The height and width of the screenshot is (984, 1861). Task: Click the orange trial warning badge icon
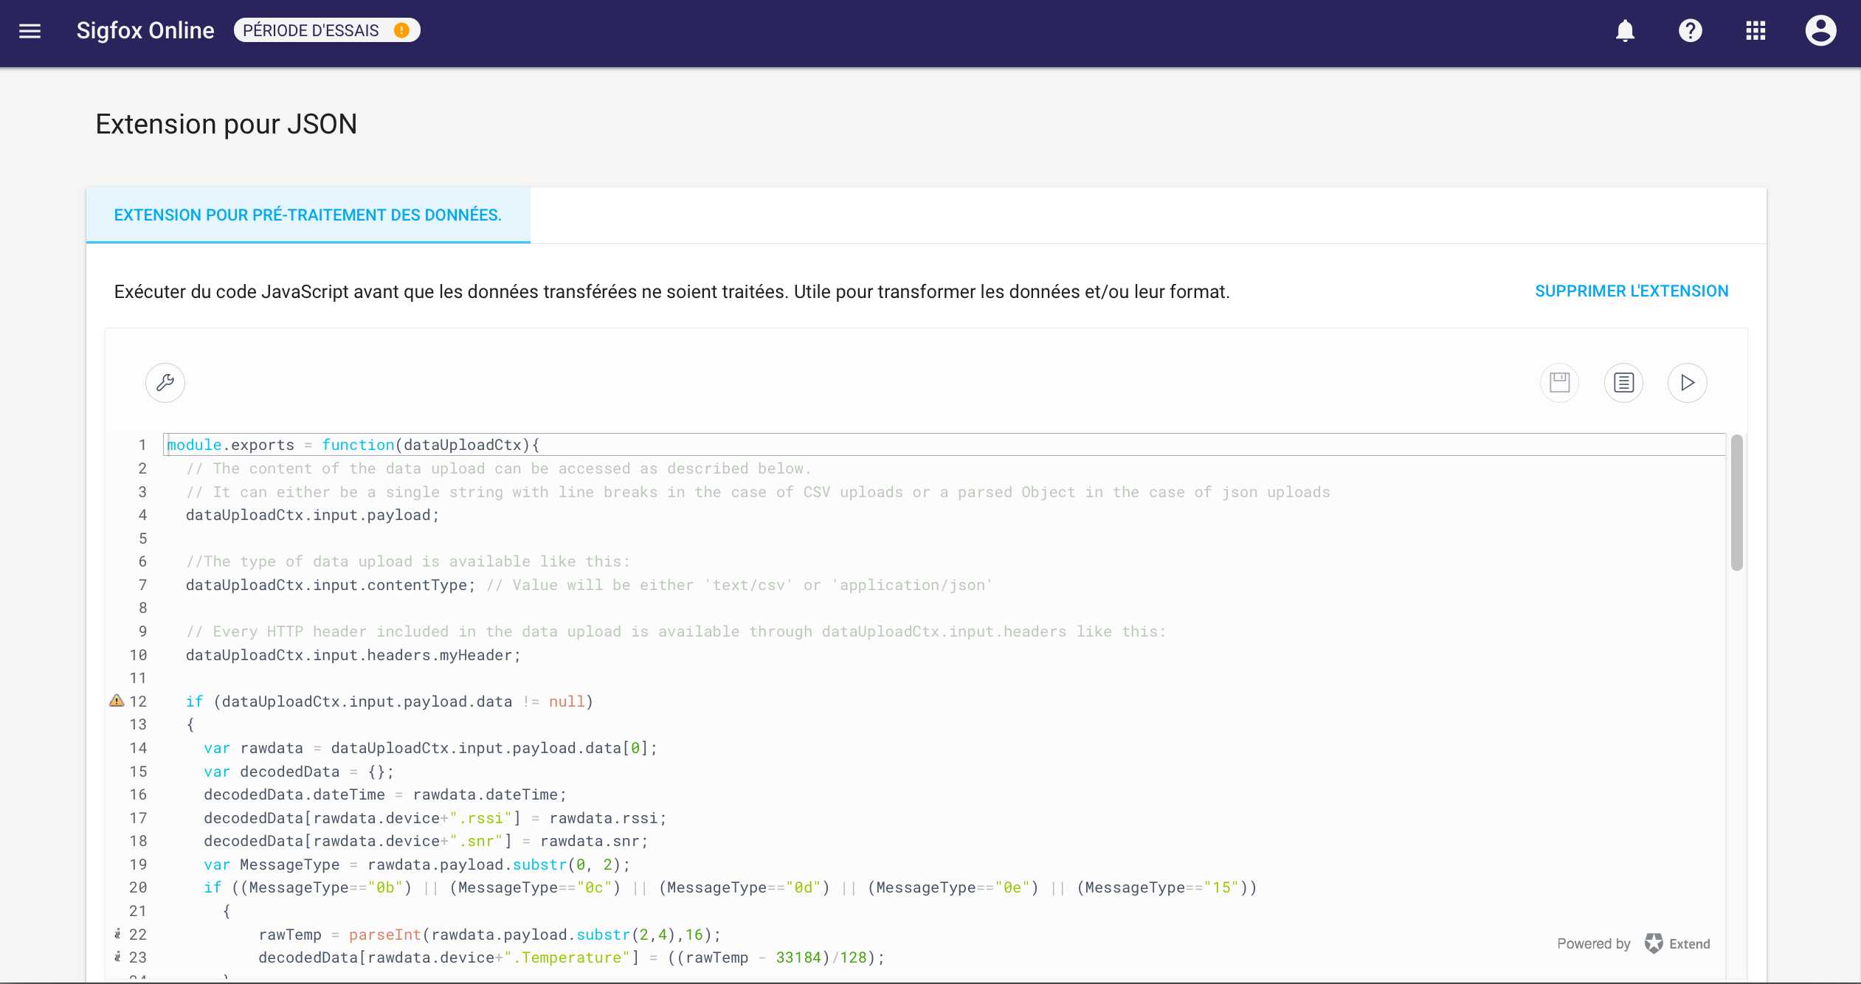click(401, 30)
